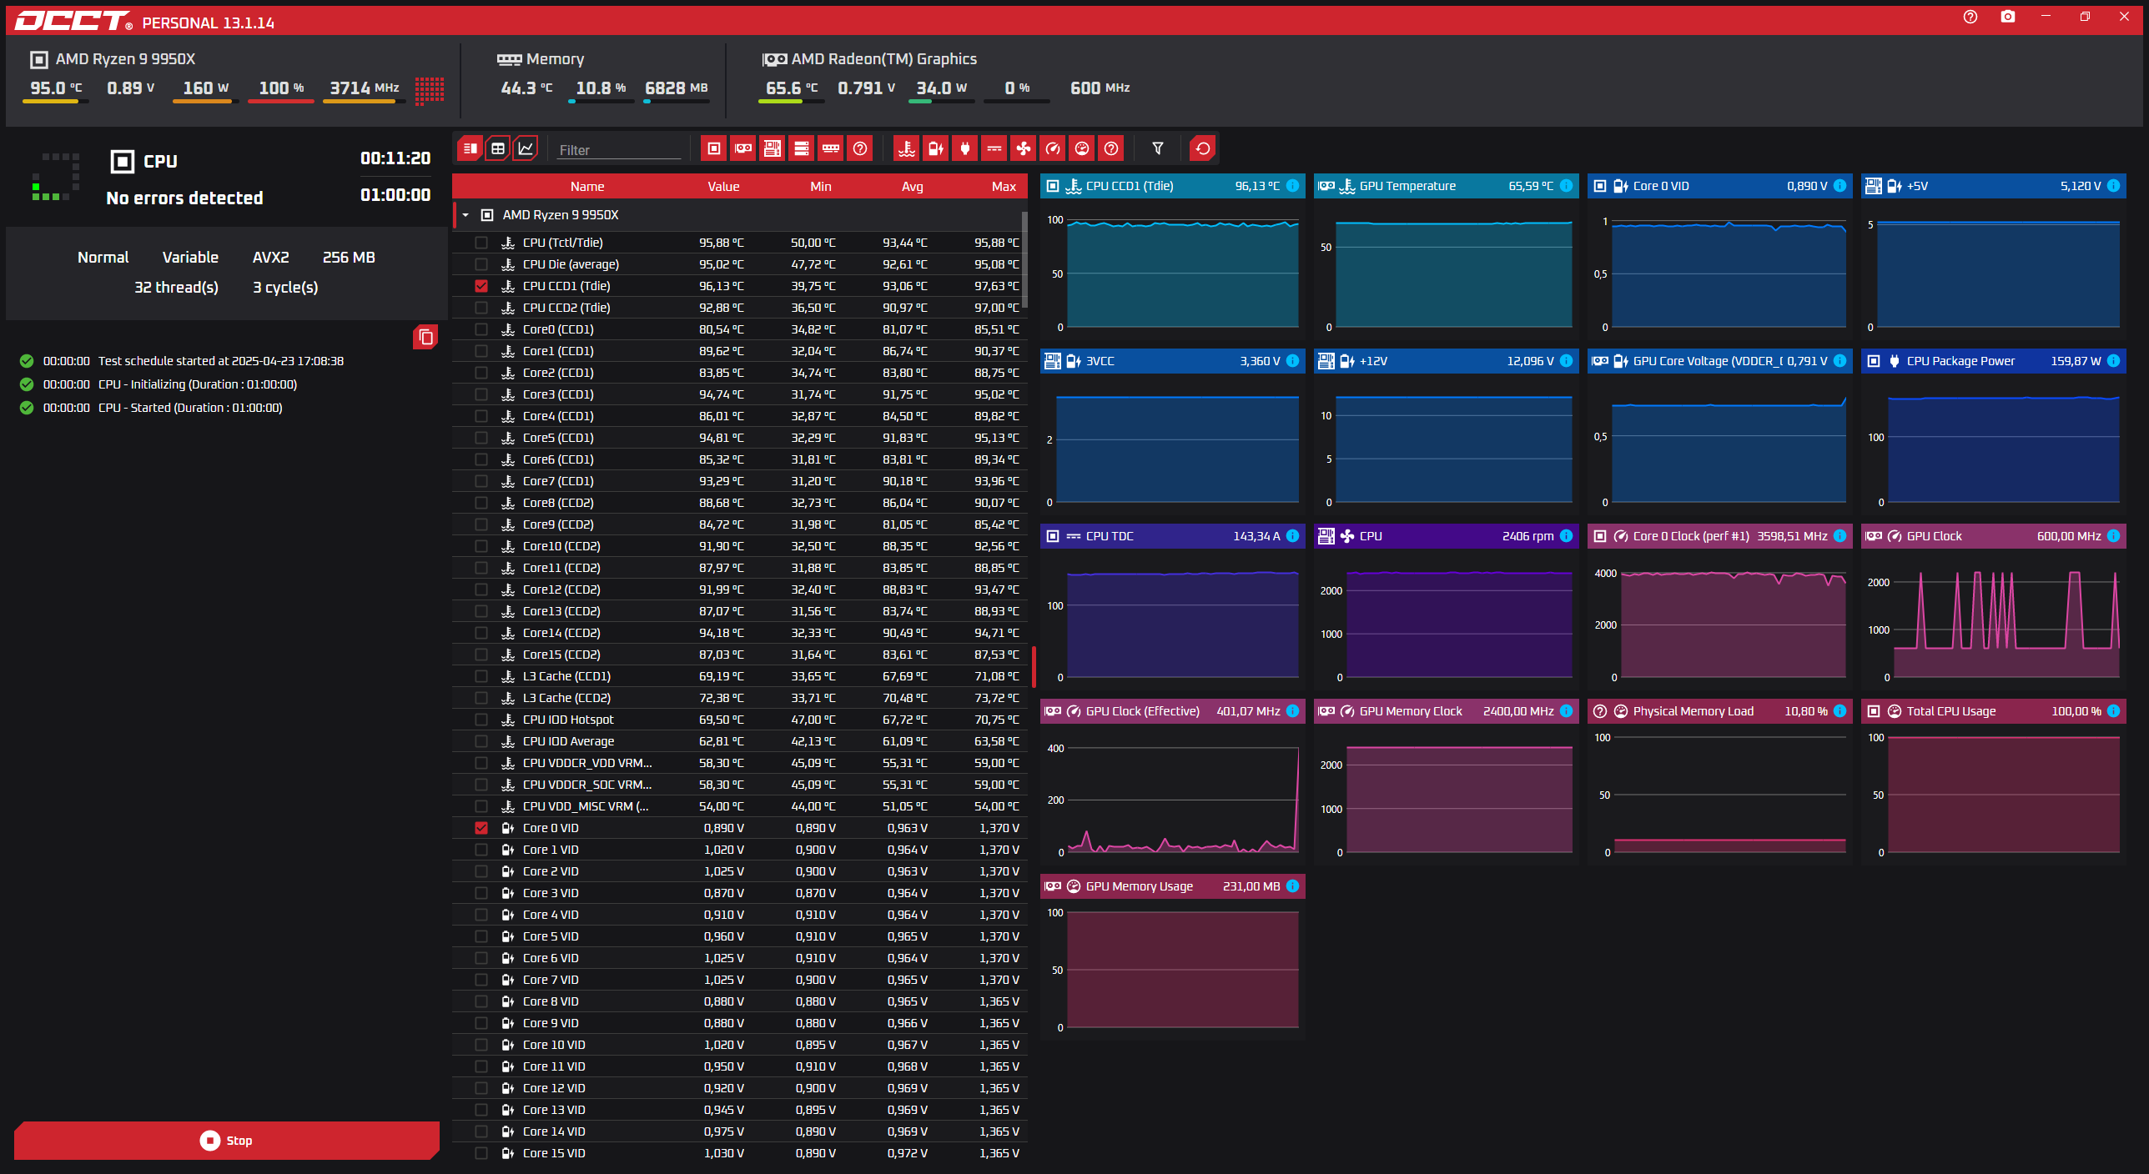2149x1174 pixels.
Task: Click the GPU Memory Usage graph header
Action: [1172, 886]
